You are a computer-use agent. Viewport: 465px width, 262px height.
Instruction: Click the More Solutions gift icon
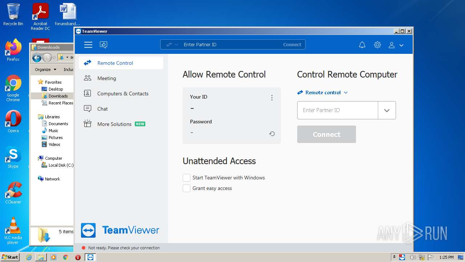click(88, 124)
